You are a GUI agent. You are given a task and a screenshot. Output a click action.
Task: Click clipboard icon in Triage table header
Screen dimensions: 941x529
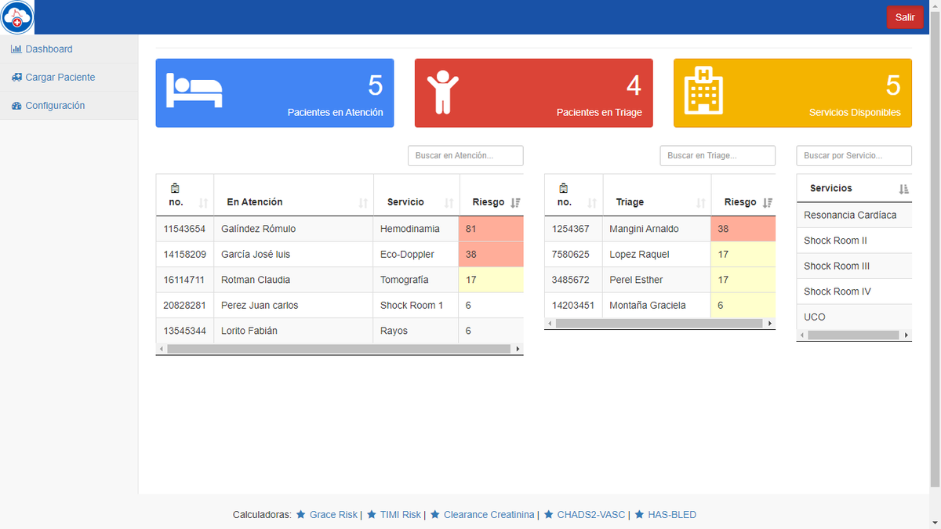point(563,188)
